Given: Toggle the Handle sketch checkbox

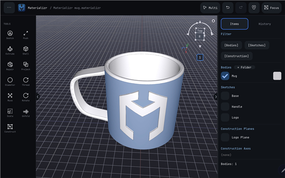Looking at the screenshot, I should click(225, 107).
